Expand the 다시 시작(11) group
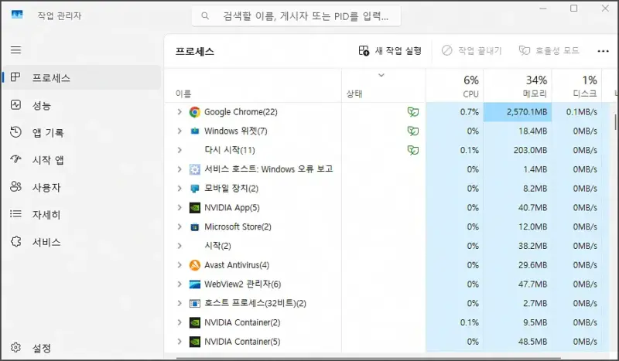 [180, 150]
